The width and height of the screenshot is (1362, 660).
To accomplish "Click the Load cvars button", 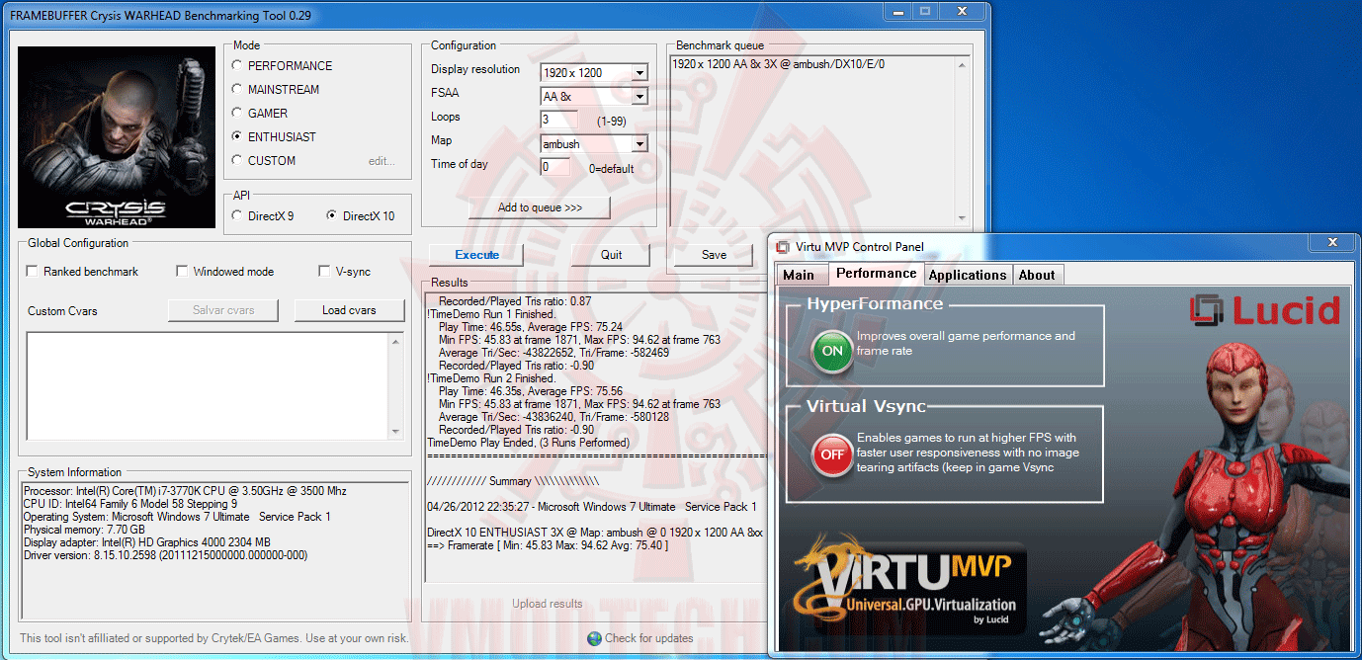I will [x=349, y=310].
